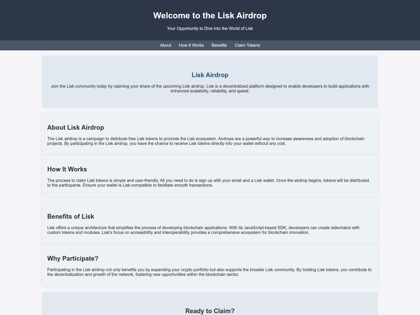Click the About Lisk Airdrop description text
This screenshot has height=315, width=420.
click(206, 141)
